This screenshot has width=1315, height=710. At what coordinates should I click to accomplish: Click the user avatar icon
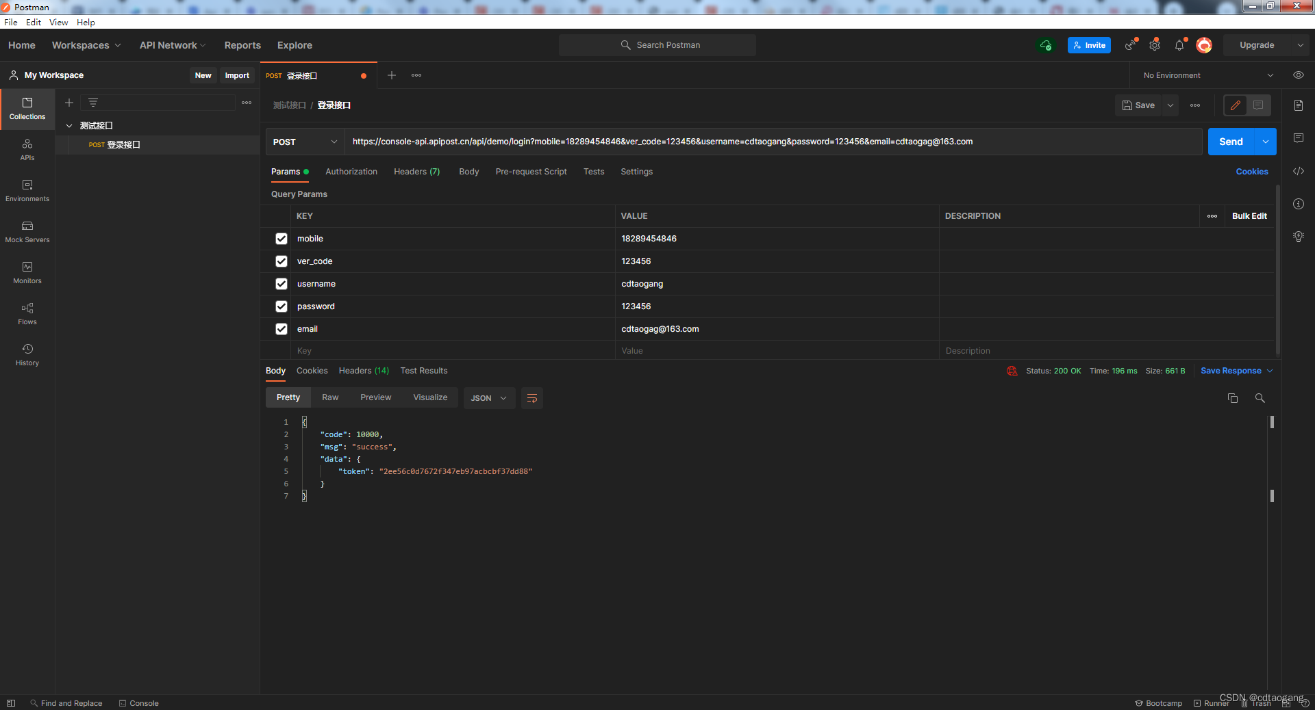pos(1204,45)
